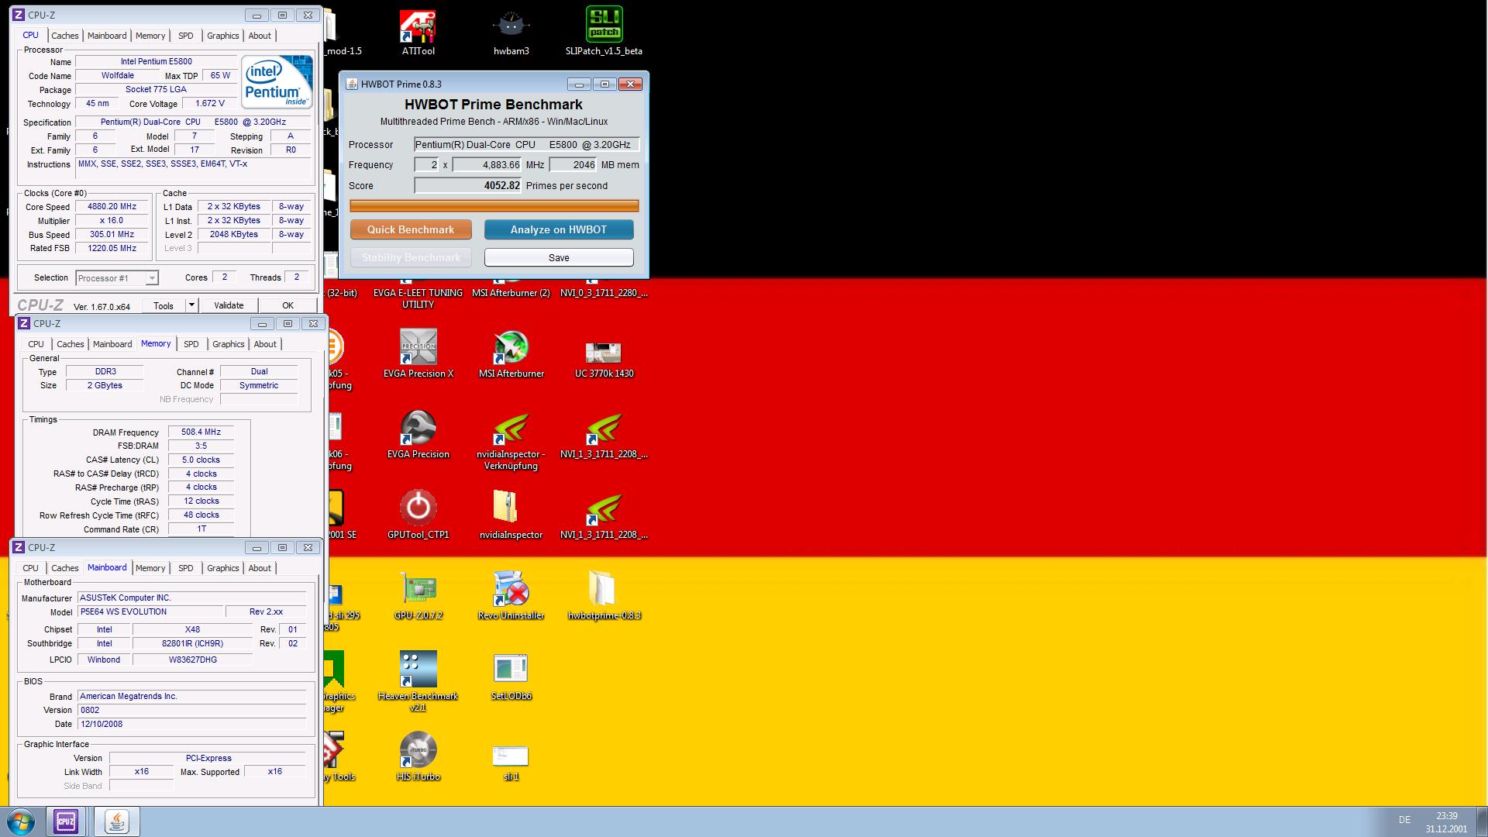The height and width of the screenshot is (837, 1488).
Task: Launch MSI Afterburner desktop shortcut
Action: click(x=511, y=354)
